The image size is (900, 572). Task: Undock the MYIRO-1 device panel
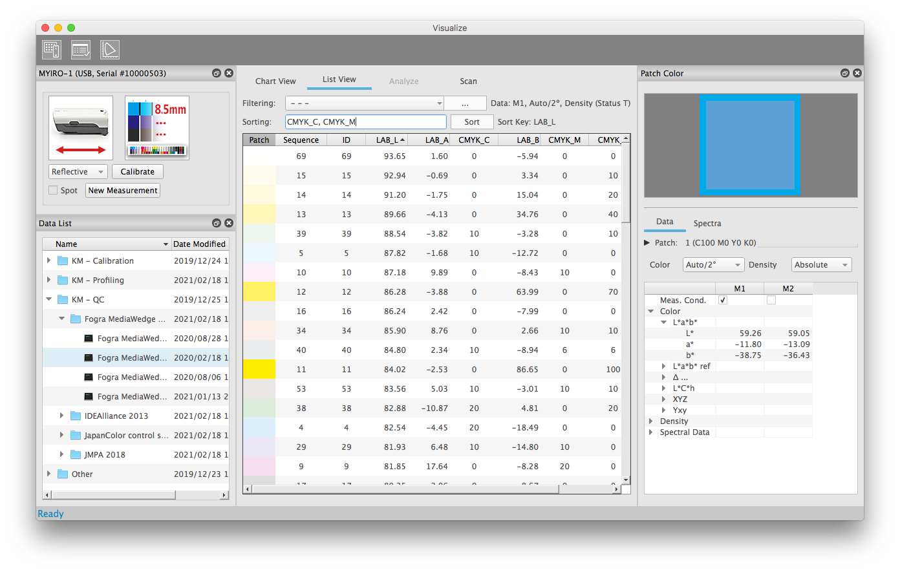coord(217,73)
